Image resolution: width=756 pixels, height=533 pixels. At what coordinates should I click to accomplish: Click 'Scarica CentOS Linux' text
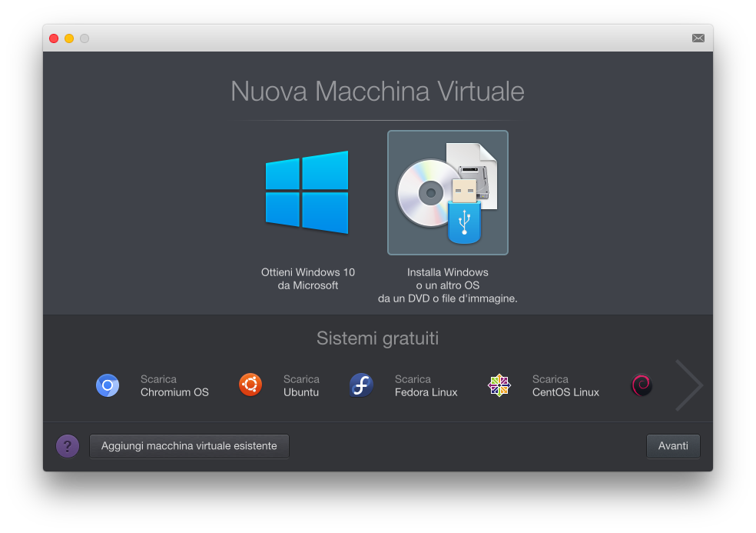click(565, 386)
